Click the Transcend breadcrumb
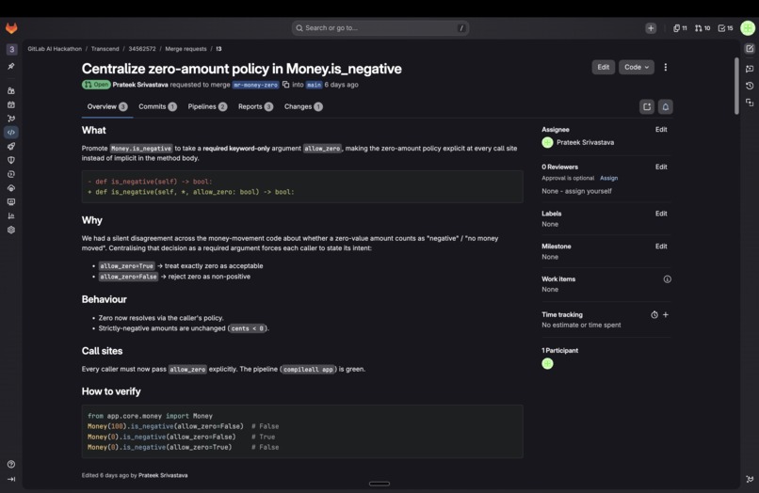This screenshot has width=759, height=493. click(105, 49)
